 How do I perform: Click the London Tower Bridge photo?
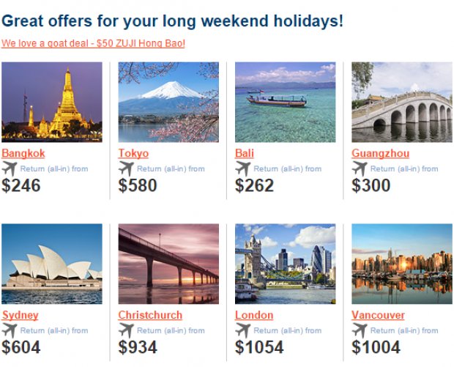pos(285,264)
